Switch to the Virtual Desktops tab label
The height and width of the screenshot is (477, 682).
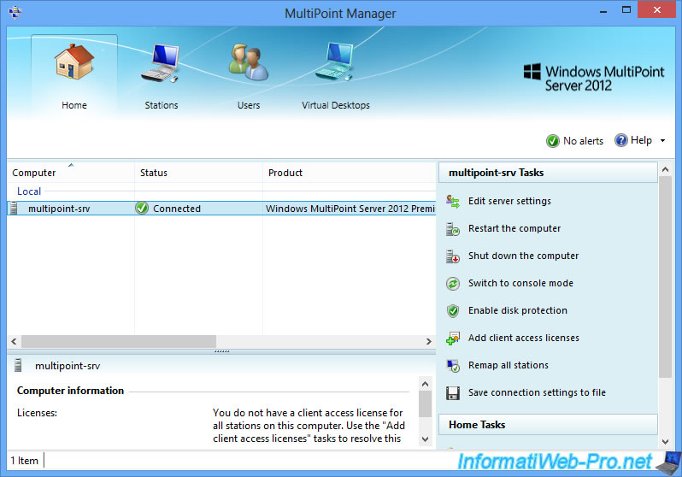(x=335, y=105)
